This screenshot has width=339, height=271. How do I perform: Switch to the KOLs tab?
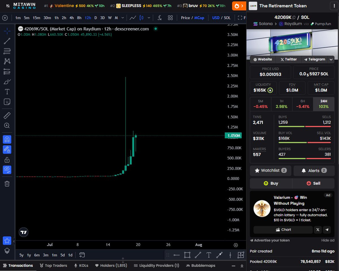tap(81, 265)
